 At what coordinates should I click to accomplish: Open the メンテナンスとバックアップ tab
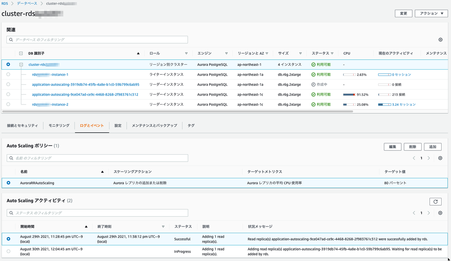click(154, 126)
